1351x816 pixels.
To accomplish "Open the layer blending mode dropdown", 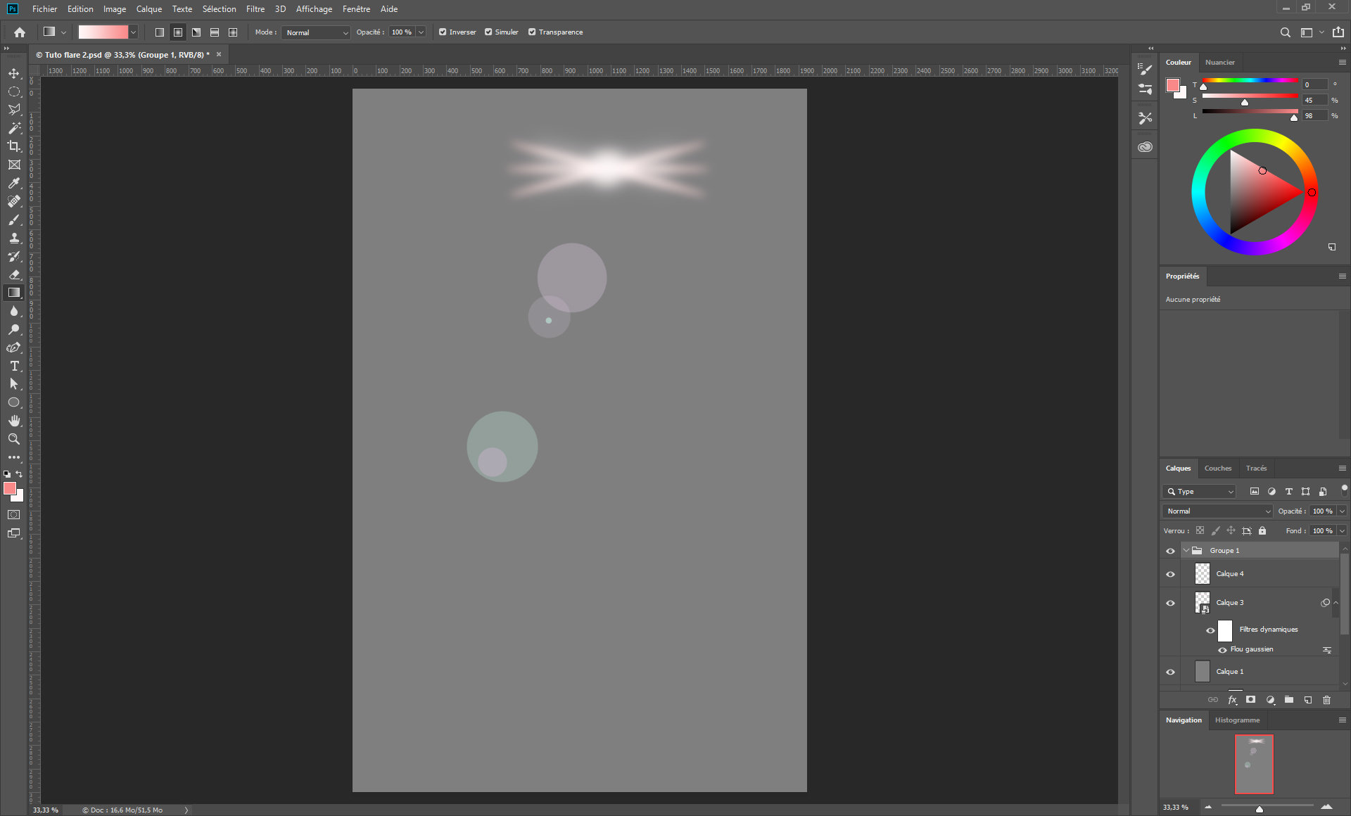I will (1217, 511).
